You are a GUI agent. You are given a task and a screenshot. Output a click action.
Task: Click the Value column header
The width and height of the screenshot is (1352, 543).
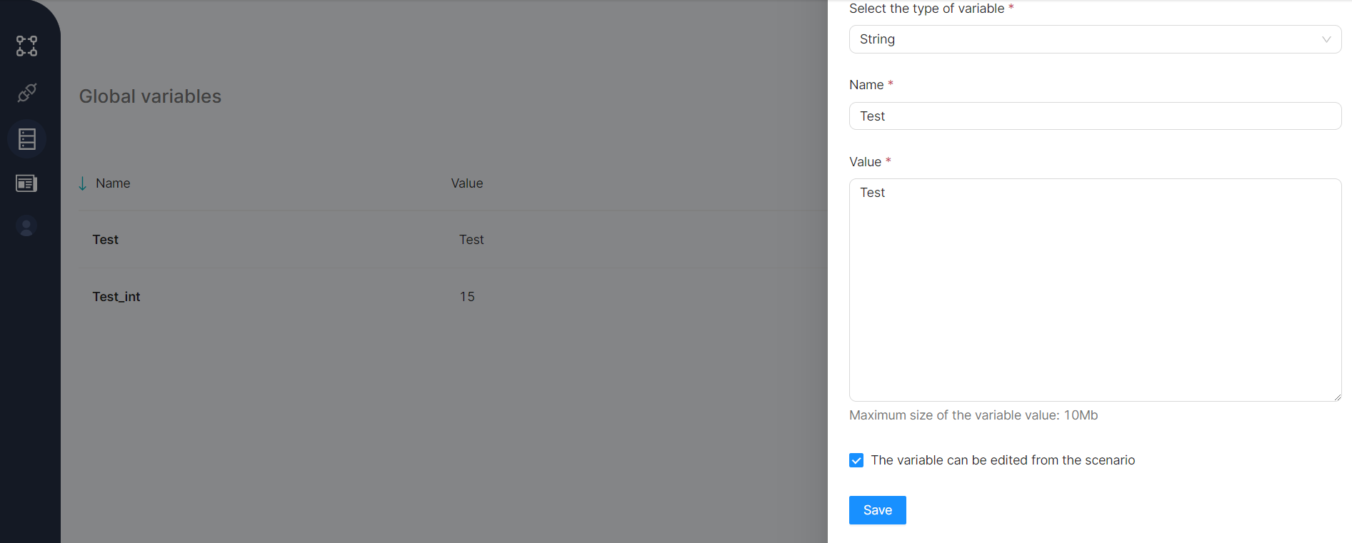467,183
